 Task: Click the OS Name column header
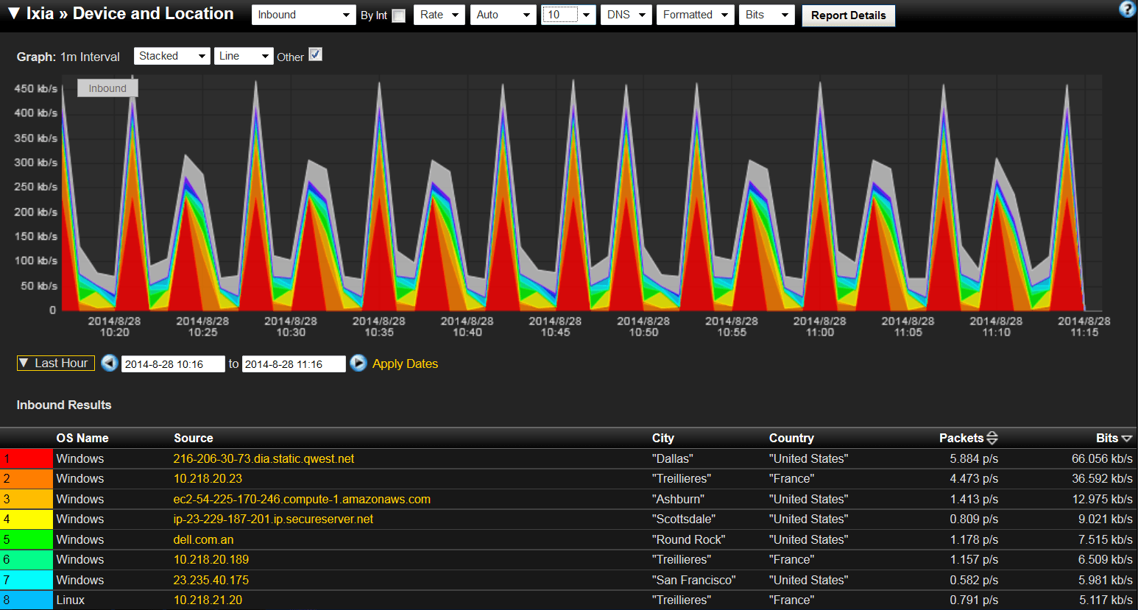point(82,438)
